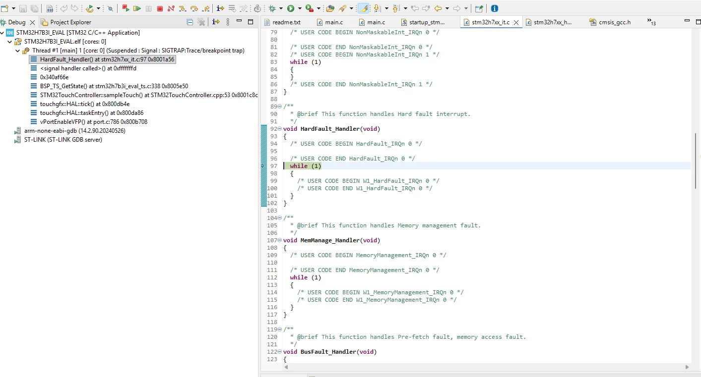701x377 pixels.
Task: Toggle Skip All Breakpoints icon
Action: 110,8
